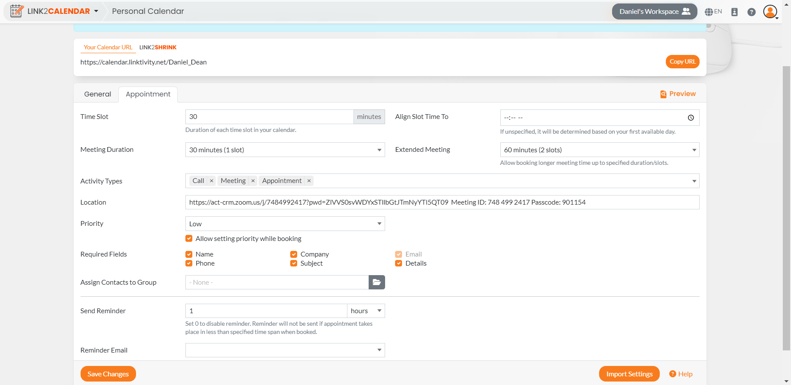This screenshot has width=791, height=385.
Task: Open the Meeting Duration dropdown
Action: 285,150
